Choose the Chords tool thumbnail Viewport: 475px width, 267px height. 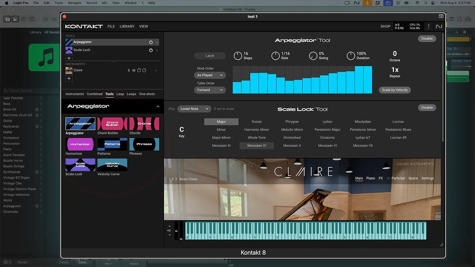(144, 124)
